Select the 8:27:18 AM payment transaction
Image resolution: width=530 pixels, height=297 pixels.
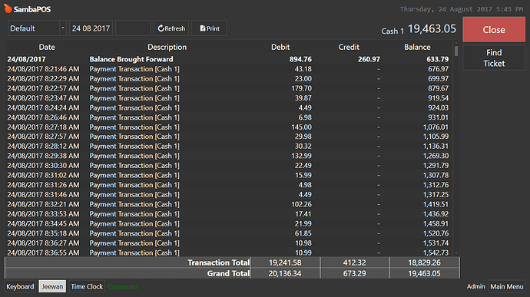[x=228, y=127]
